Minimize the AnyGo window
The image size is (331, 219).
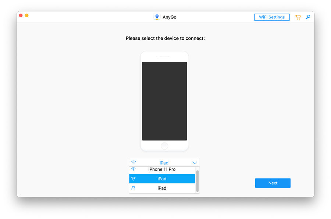26,15
